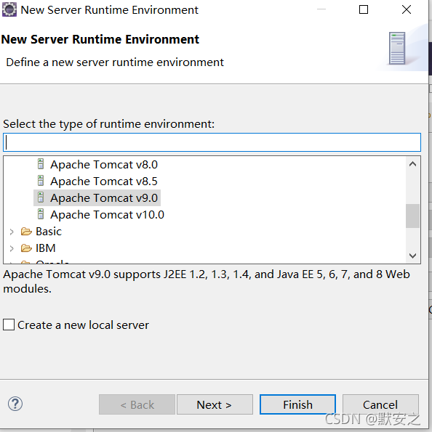This screenshot has width=432, height=432.
Task: Expand the Basic category
Action: [12, 232]
